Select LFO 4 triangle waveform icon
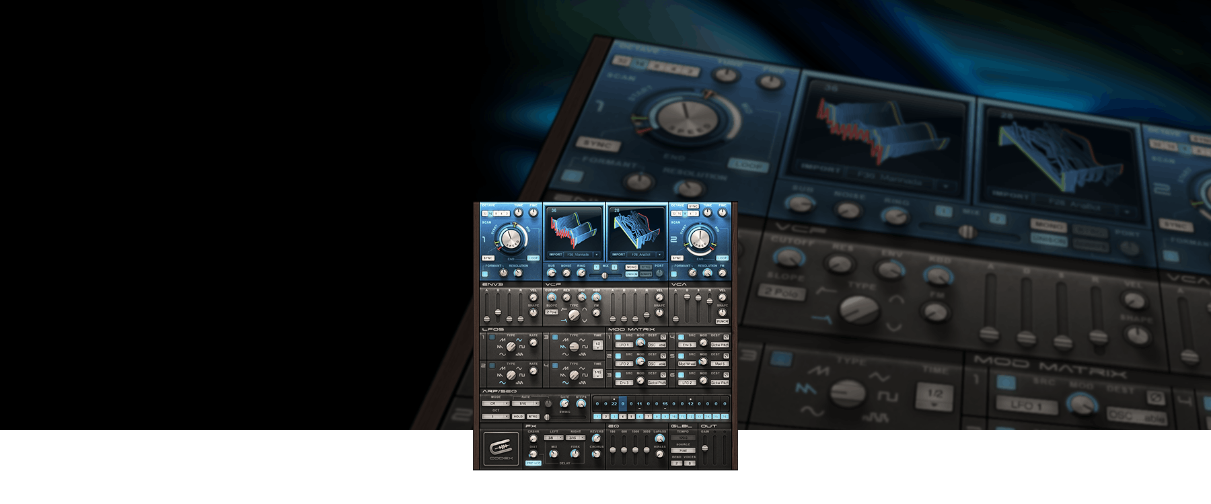 582,368
